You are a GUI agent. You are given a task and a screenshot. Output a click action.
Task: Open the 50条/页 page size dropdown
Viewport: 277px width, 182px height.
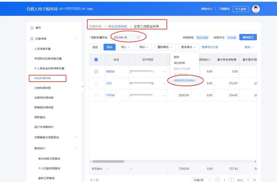202,180
